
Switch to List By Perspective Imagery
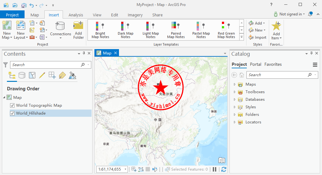72,75
